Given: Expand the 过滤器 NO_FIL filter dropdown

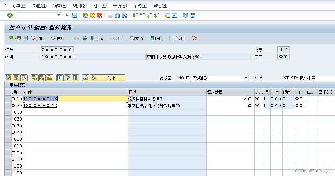Looking at the screenshot, I should pyautogui.click(x=246, y=78).
